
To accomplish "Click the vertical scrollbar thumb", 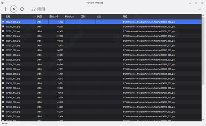I will point(203,51).
